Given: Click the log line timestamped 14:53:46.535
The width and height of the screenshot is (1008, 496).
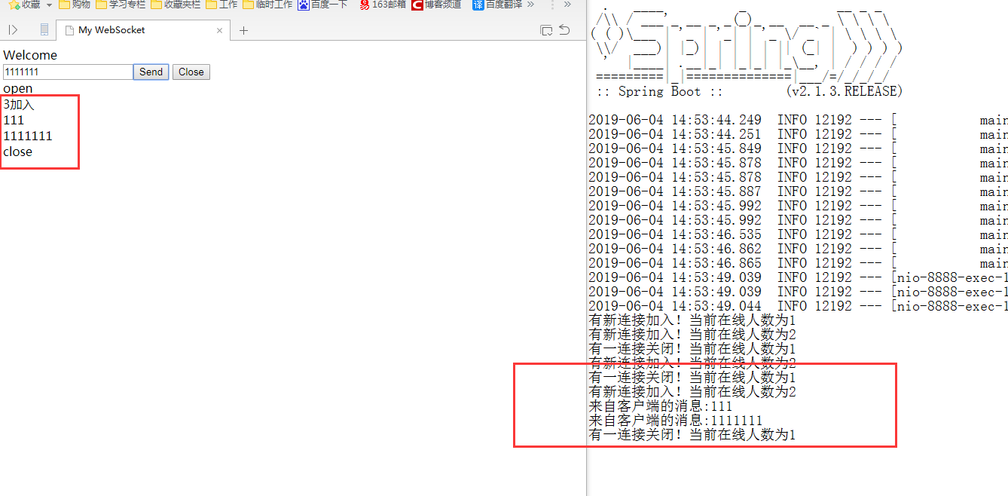Looking at the screenshot, I should click(798, 234).
